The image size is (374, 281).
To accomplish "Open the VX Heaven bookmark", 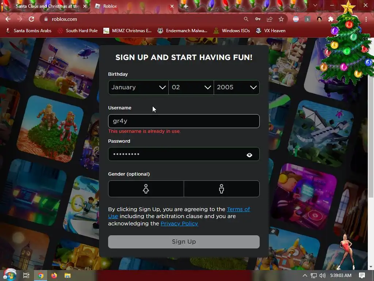I will click(271, 31).
